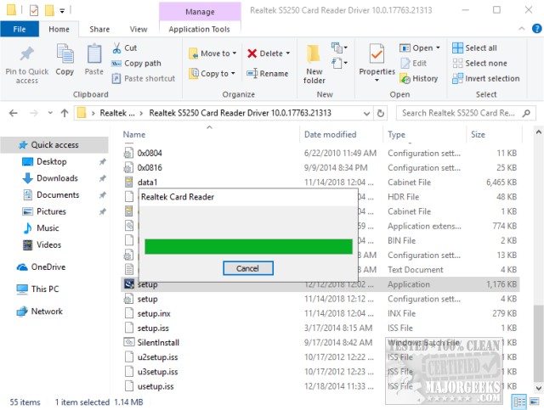
Task: Switch to the View tab
Action: [139, 29]
